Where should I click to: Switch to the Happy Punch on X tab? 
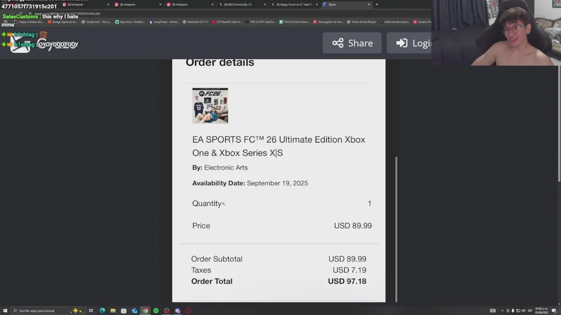(x=295, y=4)
